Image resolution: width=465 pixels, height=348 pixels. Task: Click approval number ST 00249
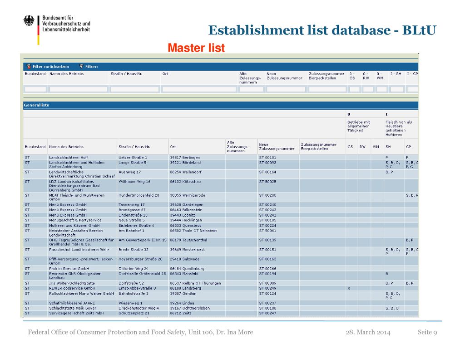pyautogui.click(x=267, y=288)
